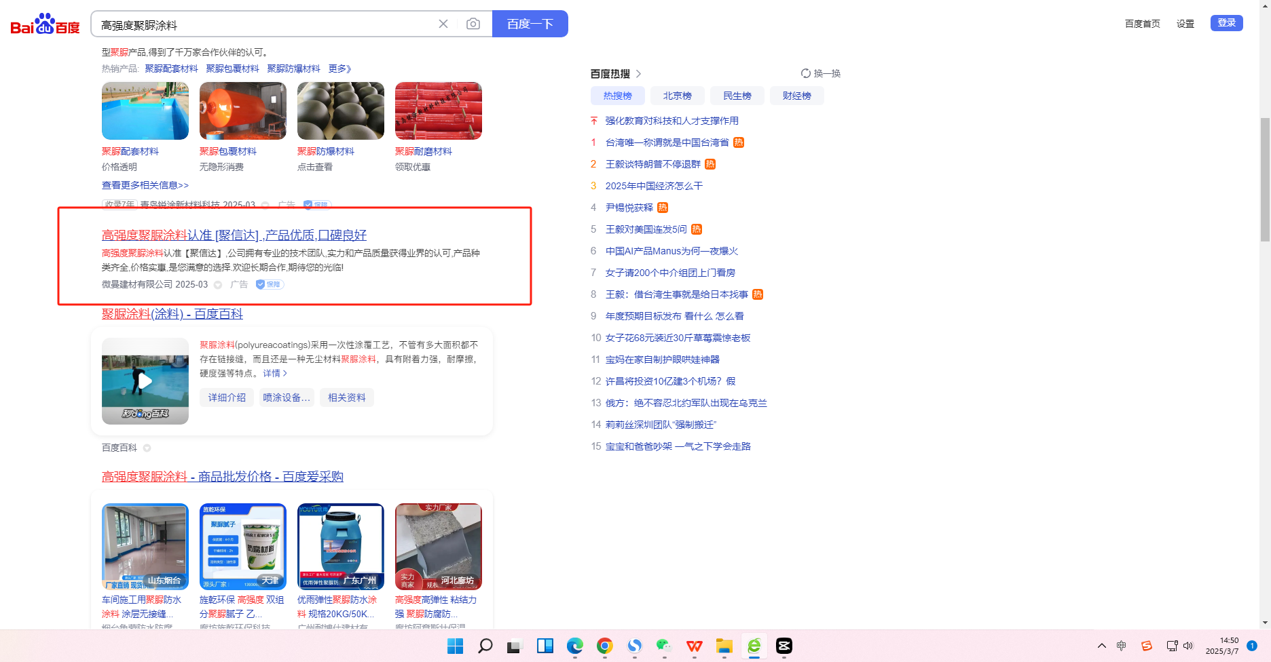Image resolution: width=1271 pixels, height=662 pixels.
Task: Open WeChat from the taskbar
Action: click(x=664, y=646)
